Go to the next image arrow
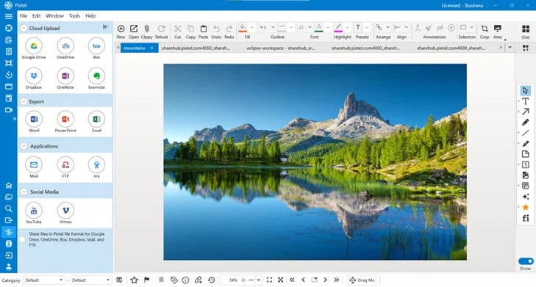The height and width of the screenshot is (287, 536). pos(325,280)
